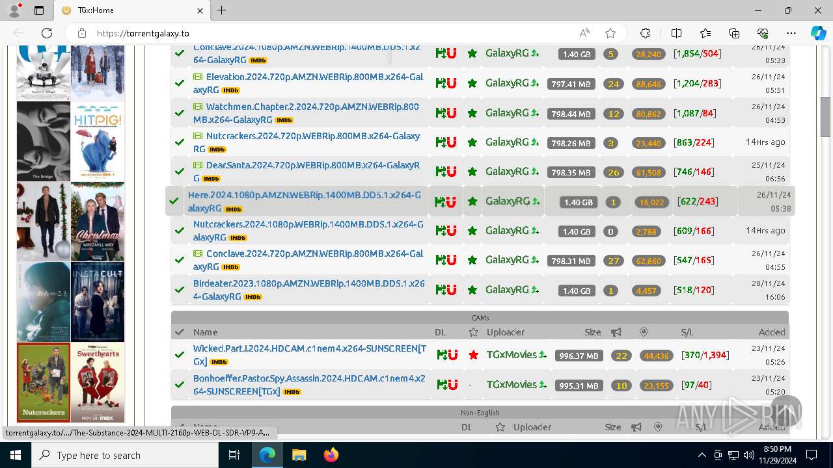Click the page vertical scrollbar thumb
Screen dimensions: 833x468
pos(826,116)
